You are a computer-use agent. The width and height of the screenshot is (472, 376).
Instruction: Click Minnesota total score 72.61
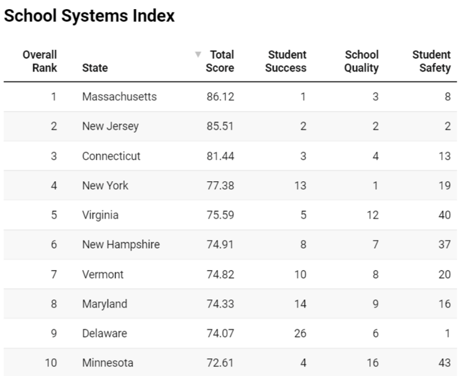coord(220,363)
